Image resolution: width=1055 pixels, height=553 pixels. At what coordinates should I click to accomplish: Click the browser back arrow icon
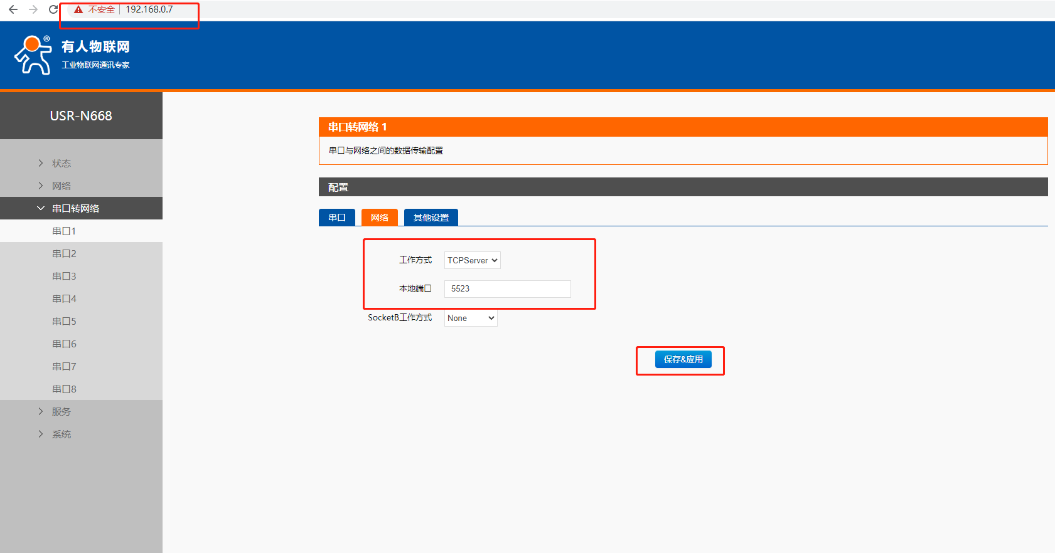pyautogui.click(x=13, y=9)
